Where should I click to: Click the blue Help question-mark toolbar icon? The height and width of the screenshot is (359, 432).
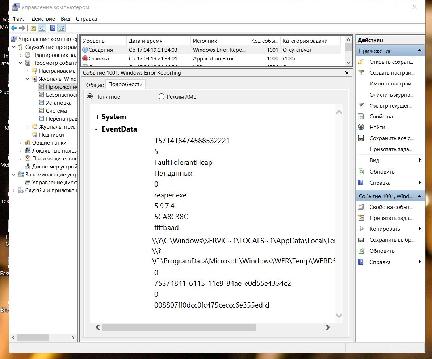53,28
